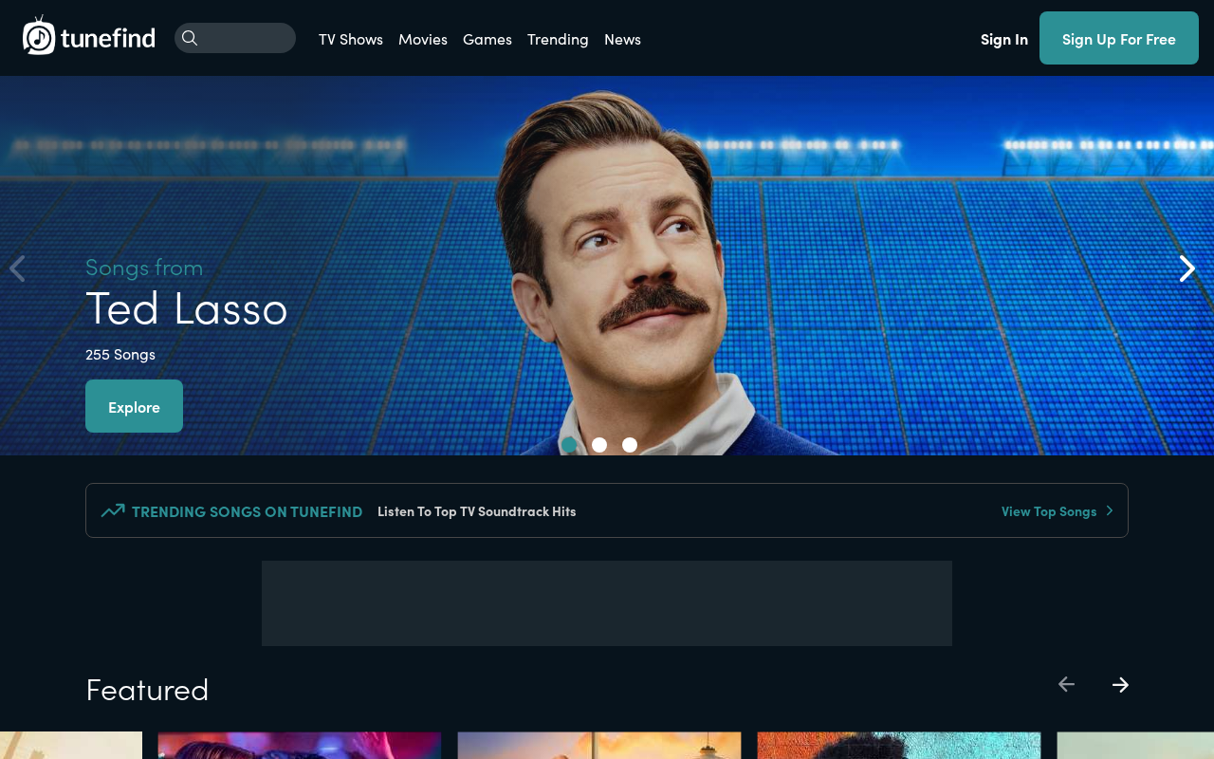
Task: Open the TV Shows menu
Action: [351, 39]
